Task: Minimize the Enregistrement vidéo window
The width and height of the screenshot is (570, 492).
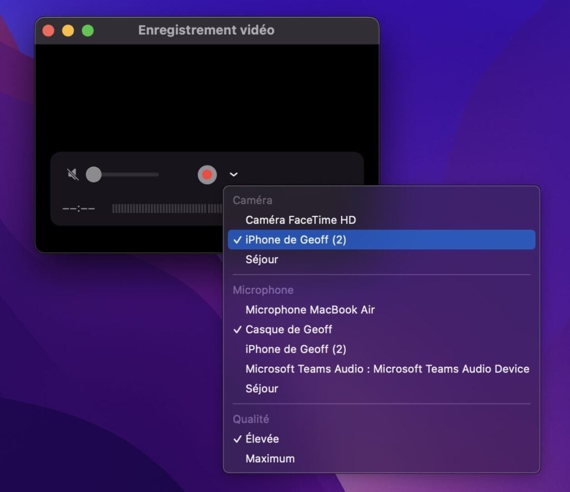Action: [x=68, y=31]
